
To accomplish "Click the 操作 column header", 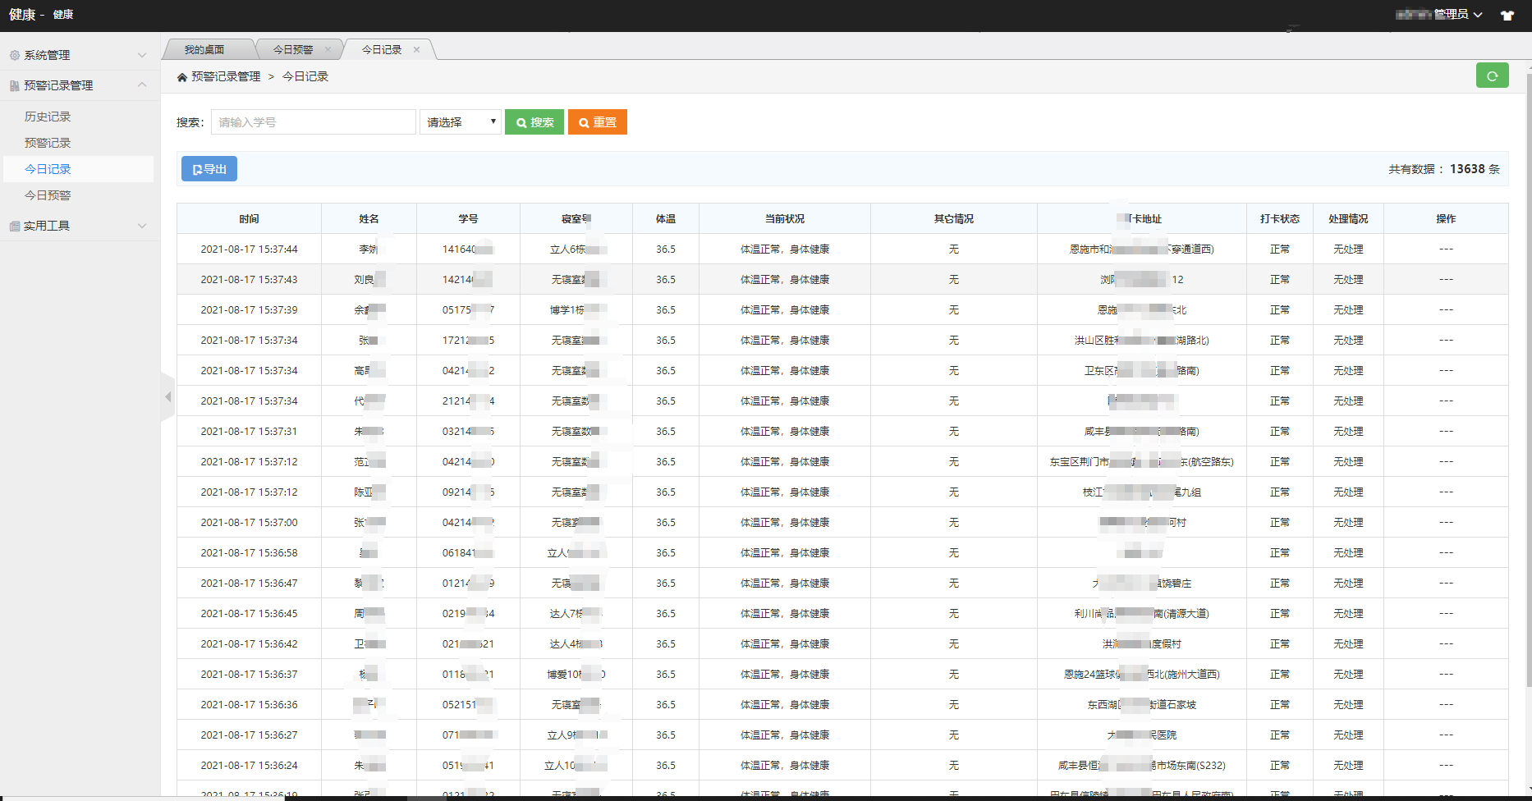I will 1446,219.
